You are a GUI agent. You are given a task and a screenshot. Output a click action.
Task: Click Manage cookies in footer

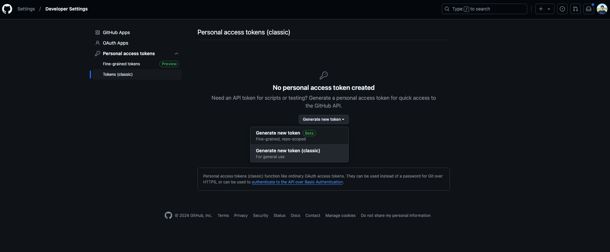[x=340, y=216]
